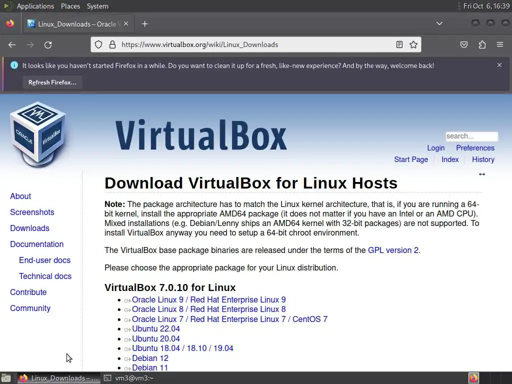Screen dimensions: 512x384
Task: Show site security info via padlock icon
Action: (112, 44)
